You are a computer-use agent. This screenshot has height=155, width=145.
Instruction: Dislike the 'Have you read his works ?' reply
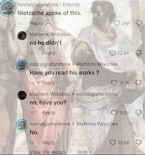[139, 83]
